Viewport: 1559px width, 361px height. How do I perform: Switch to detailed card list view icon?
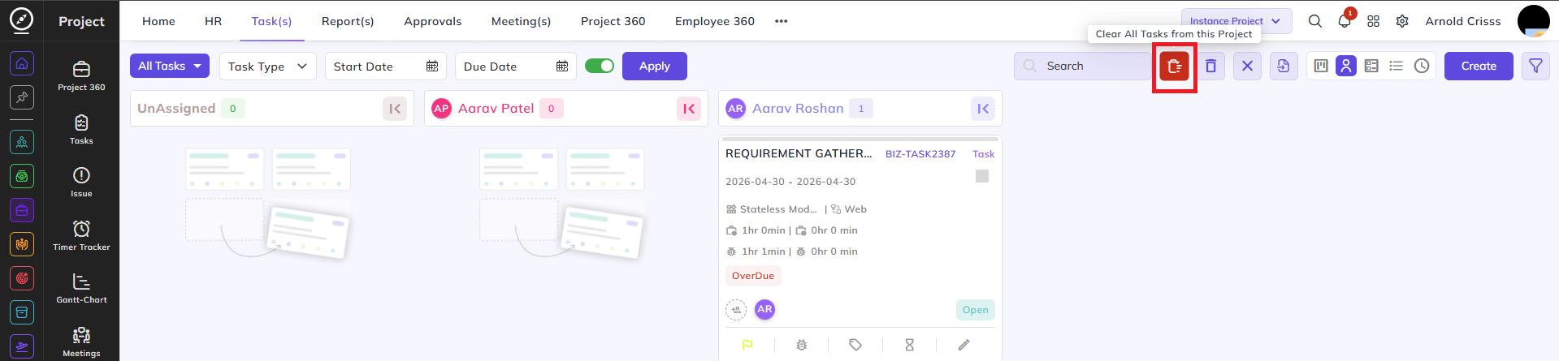(x=1371, y=66)
